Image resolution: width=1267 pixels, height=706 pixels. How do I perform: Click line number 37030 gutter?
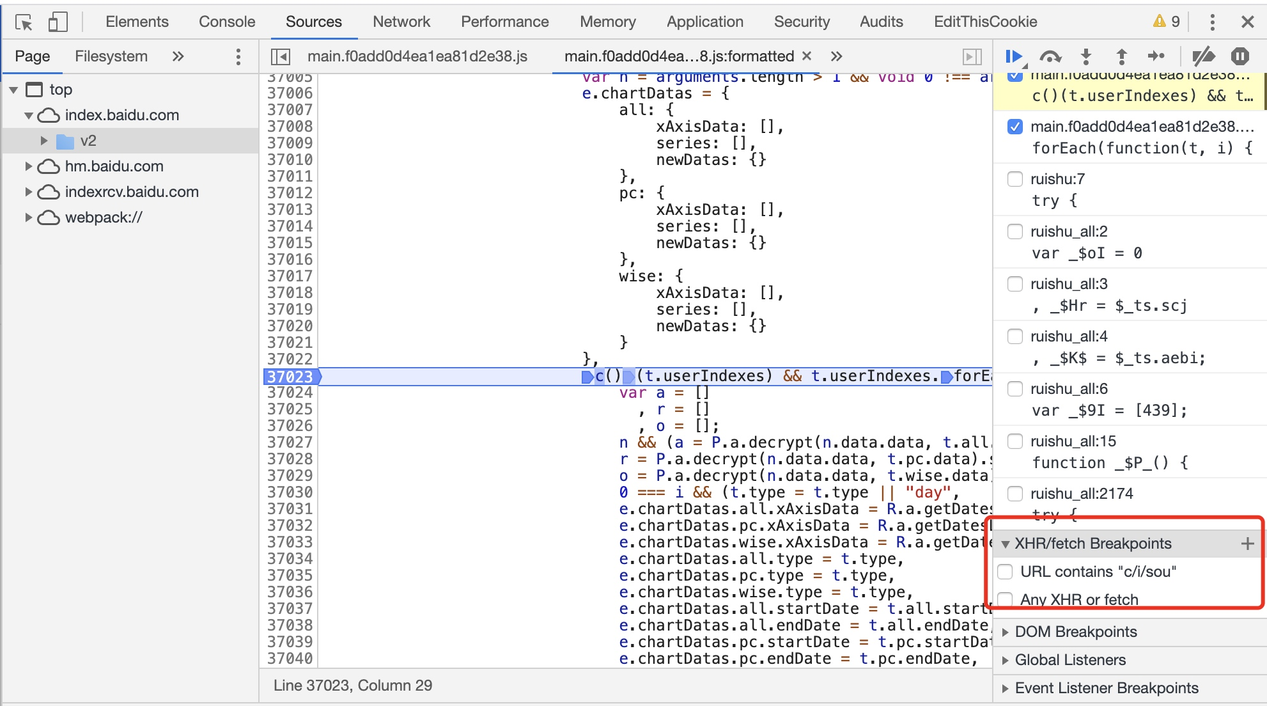[x=290, y=492]
